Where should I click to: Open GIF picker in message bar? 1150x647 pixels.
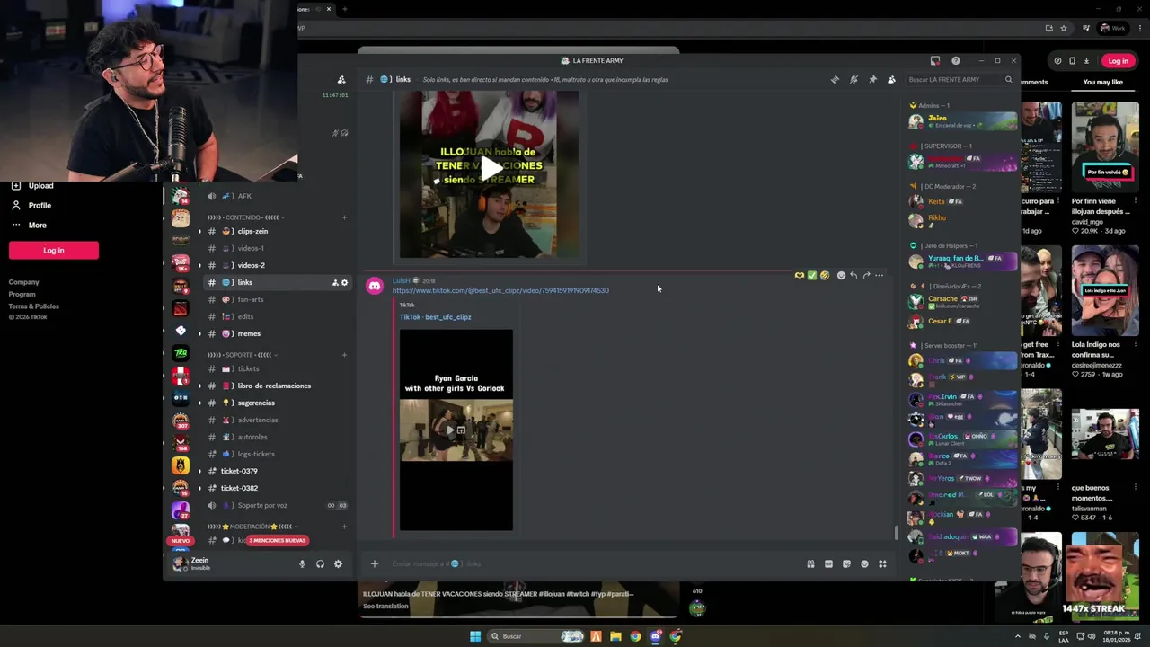(828, 563)
